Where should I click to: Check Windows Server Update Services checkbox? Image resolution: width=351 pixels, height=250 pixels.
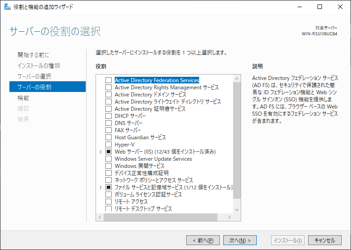pyautogui.click(x=109, y=159)
